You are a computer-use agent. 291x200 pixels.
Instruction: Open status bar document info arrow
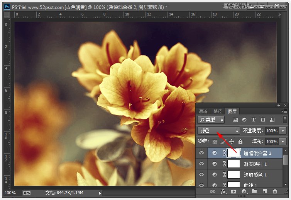click(x=100, y=193)
